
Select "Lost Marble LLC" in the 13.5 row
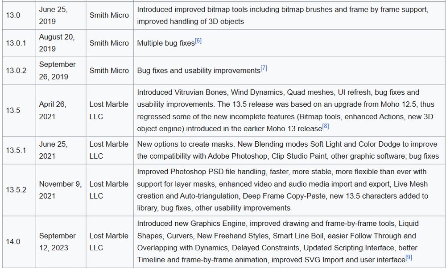point(109,111)
